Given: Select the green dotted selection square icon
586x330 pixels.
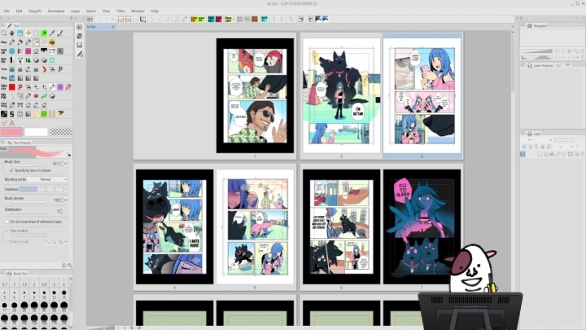Looking at the screenshot, I should tap(52, 59).
